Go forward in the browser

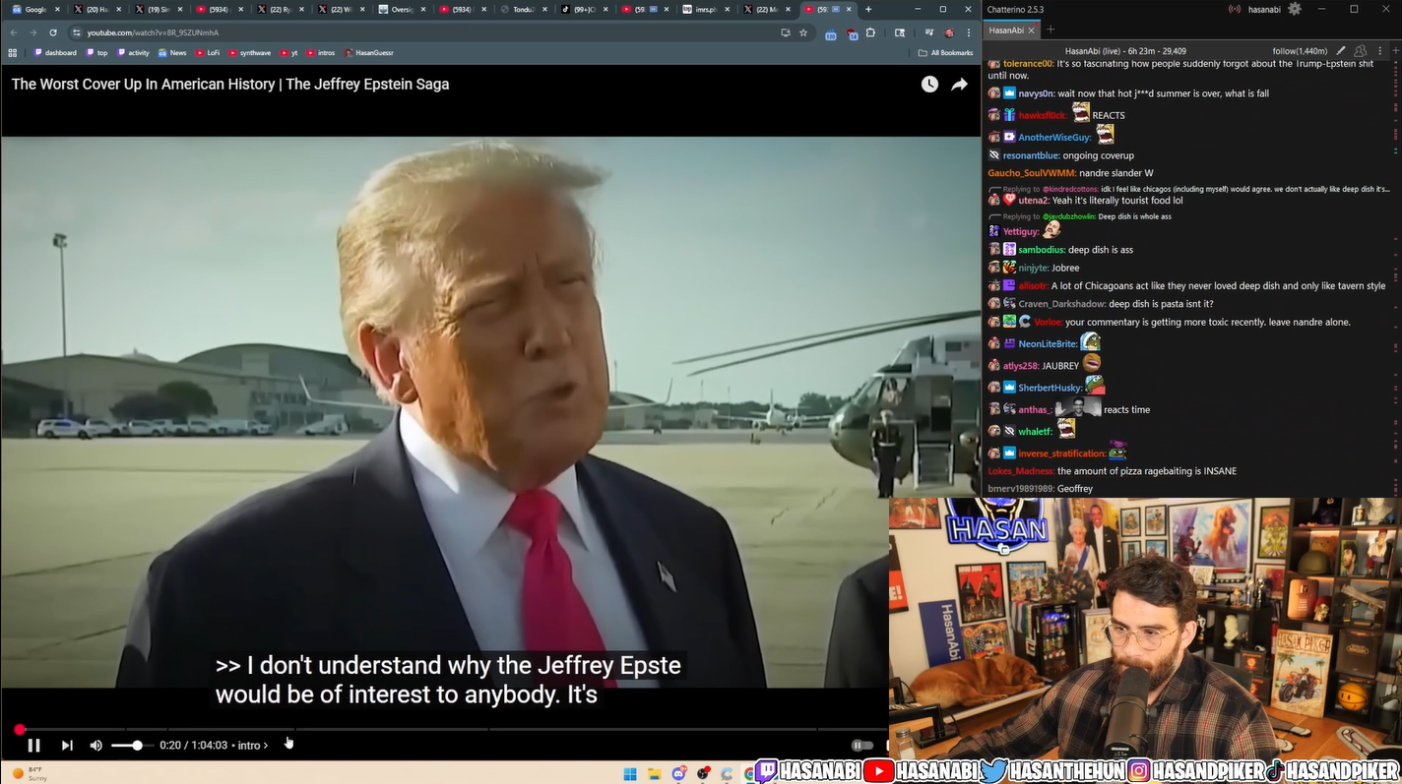click(x=32, y=32)
